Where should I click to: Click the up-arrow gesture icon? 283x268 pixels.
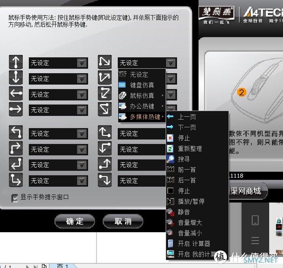coord(16,62)
